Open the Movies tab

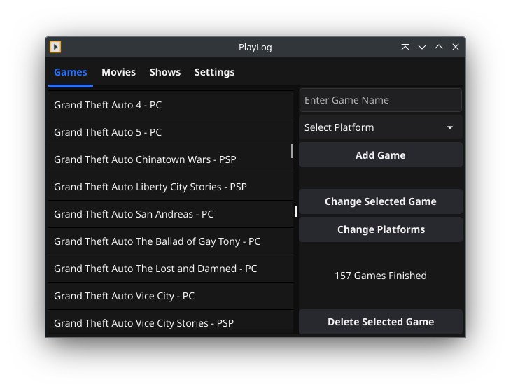[118, 72]
